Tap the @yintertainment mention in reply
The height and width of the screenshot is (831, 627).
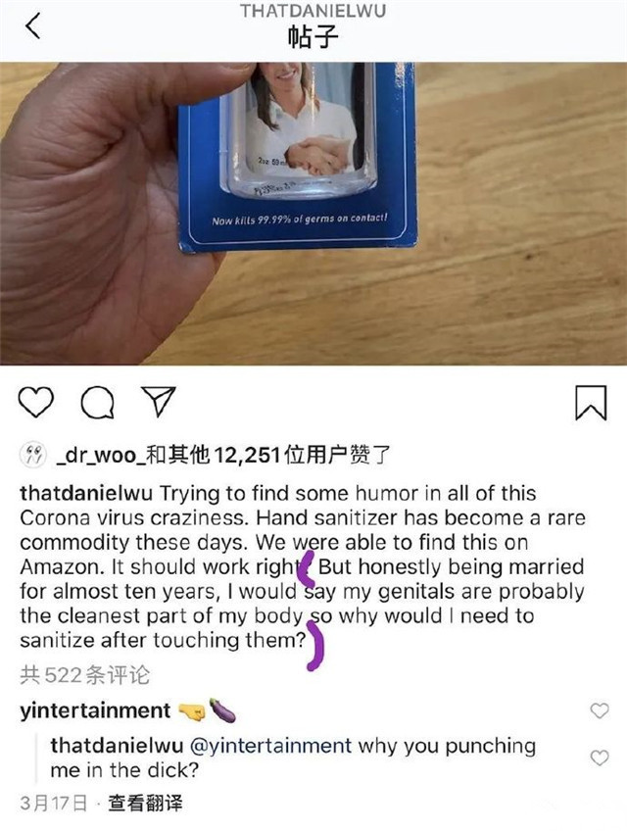[x=270, y=746]
